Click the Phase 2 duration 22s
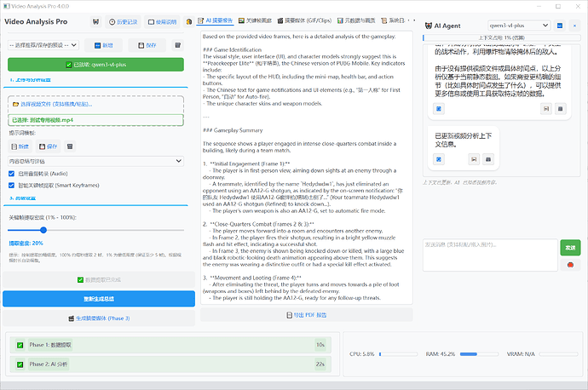 point(320,364)
